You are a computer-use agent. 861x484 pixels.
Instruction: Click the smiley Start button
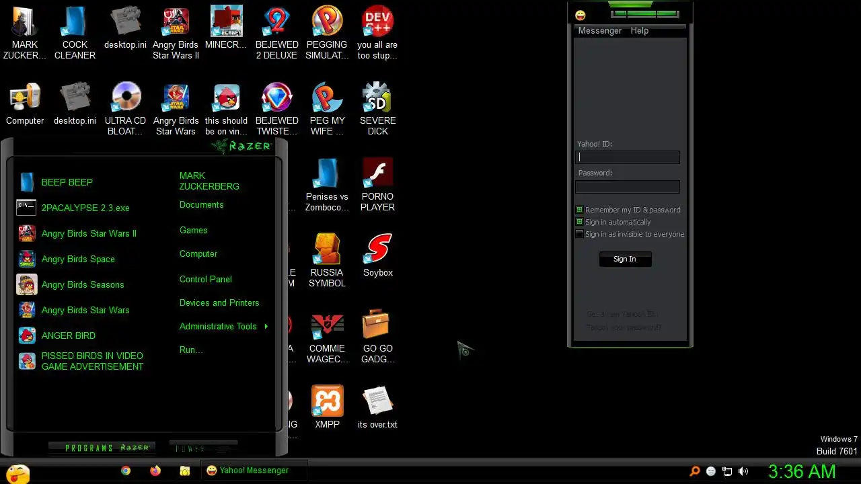tap(17, 473)
